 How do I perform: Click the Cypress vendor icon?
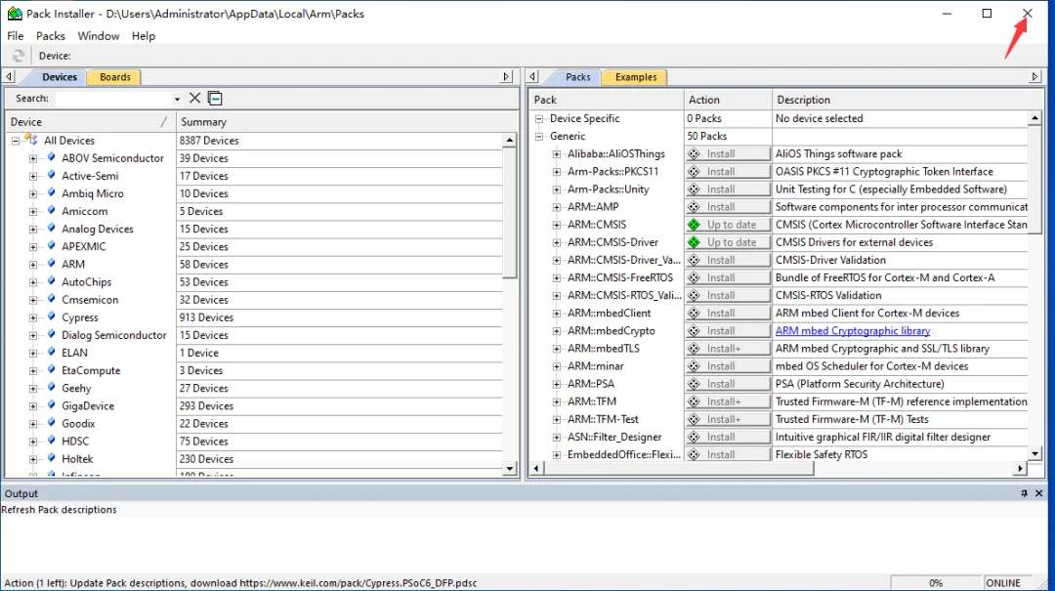pyautogui.click(x=51, y=317)
